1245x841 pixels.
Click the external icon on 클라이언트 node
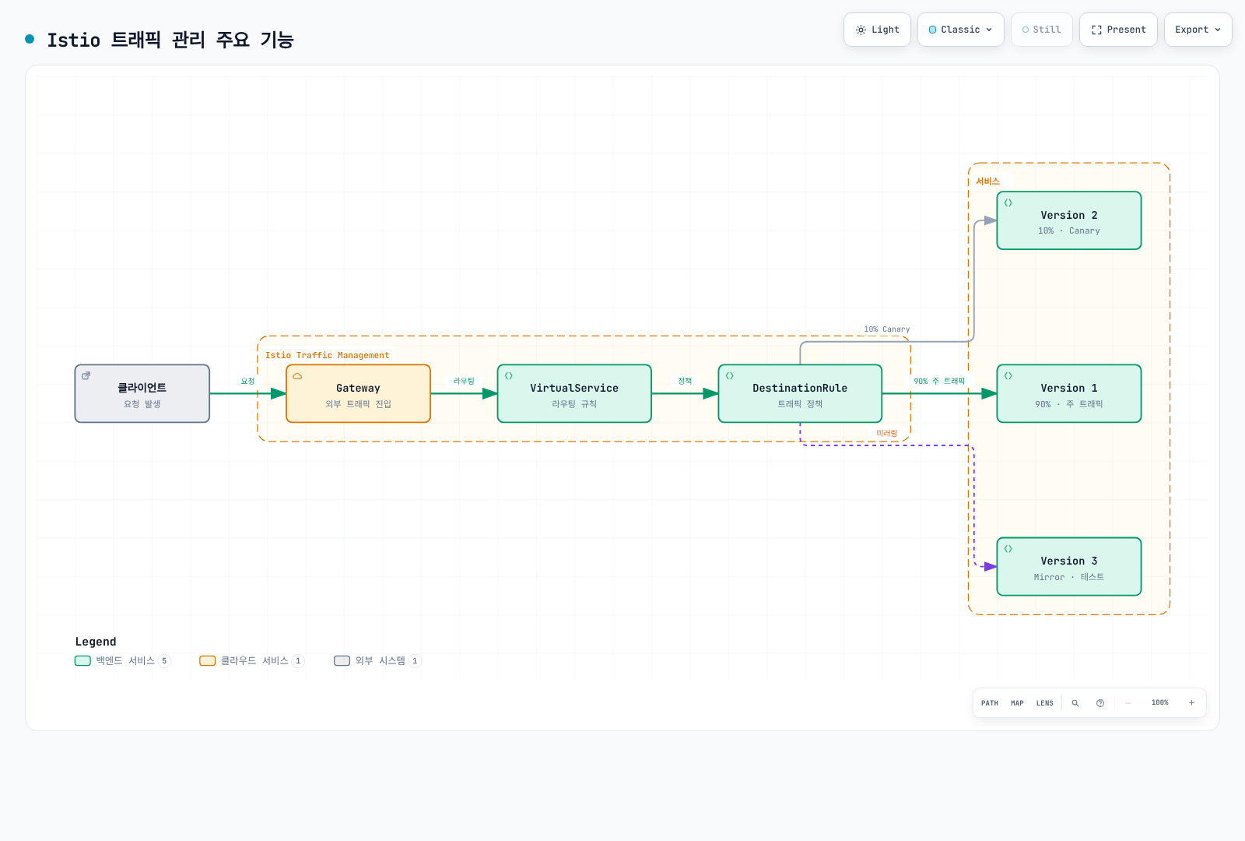pos(86,375)
